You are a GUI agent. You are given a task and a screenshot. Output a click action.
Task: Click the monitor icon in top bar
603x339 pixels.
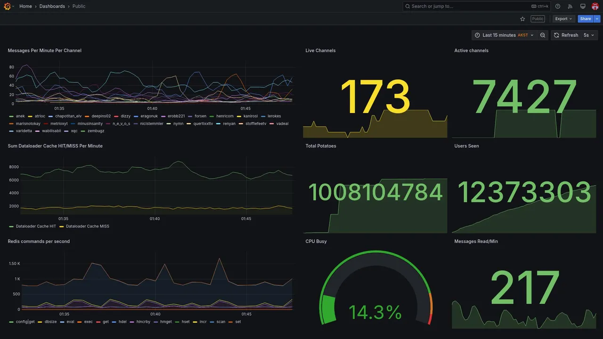click(x=583, y=6)
